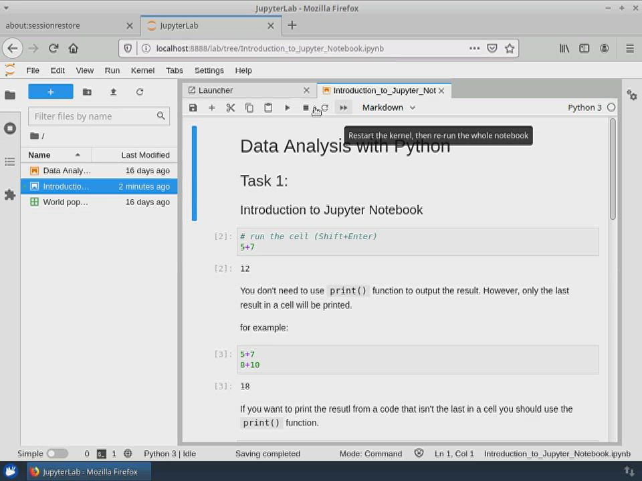Interrupt the kernel with the stop icon
Screen dimensions: 642x481
306,108
